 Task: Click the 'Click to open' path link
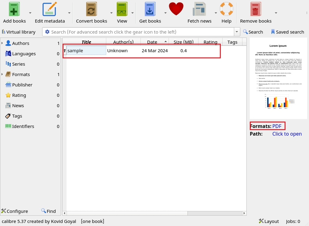287,134
